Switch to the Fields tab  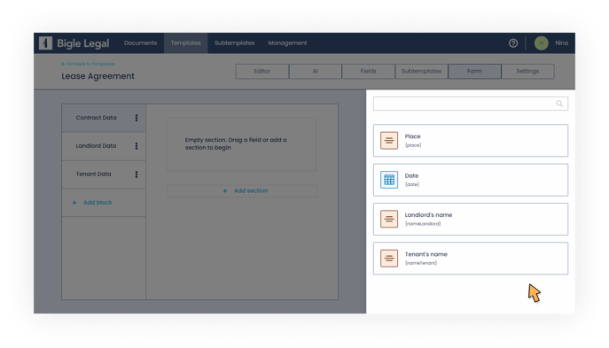point(368,72)
